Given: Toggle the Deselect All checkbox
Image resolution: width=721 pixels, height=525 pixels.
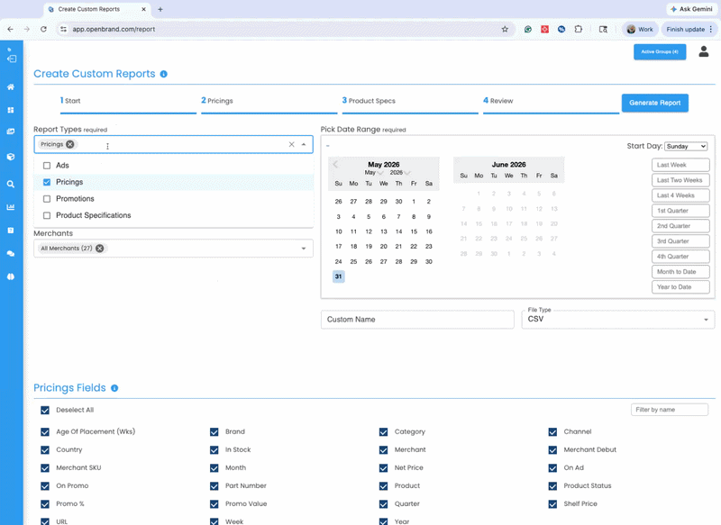Looking at the screenshot, I should [45, 410].
